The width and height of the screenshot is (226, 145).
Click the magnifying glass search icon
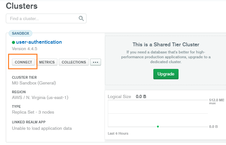(81, 18)
